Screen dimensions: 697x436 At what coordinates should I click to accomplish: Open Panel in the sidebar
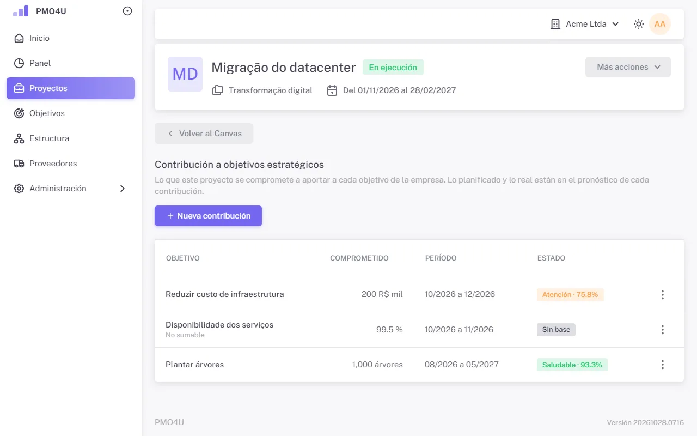pos(71,63)
